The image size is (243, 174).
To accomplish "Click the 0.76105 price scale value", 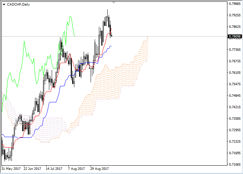I will pos(235,72).
